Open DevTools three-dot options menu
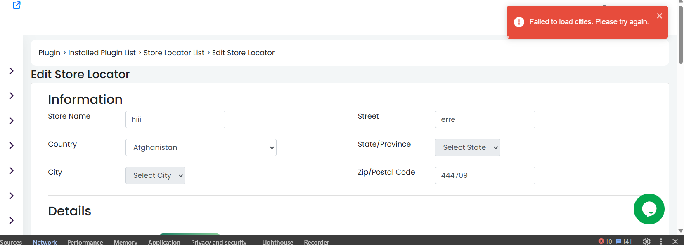Screen dimensions: 684x245 661,241
